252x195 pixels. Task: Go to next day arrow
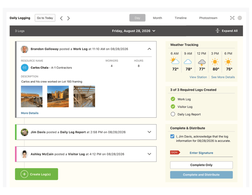click(68, 18)
